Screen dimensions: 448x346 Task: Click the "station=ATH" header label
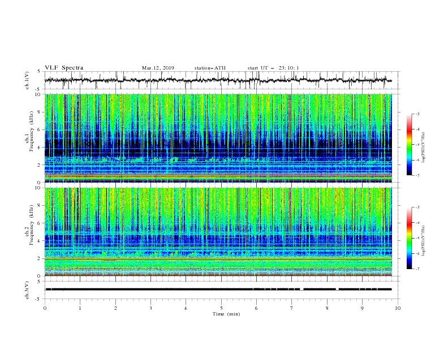(210, 68)
